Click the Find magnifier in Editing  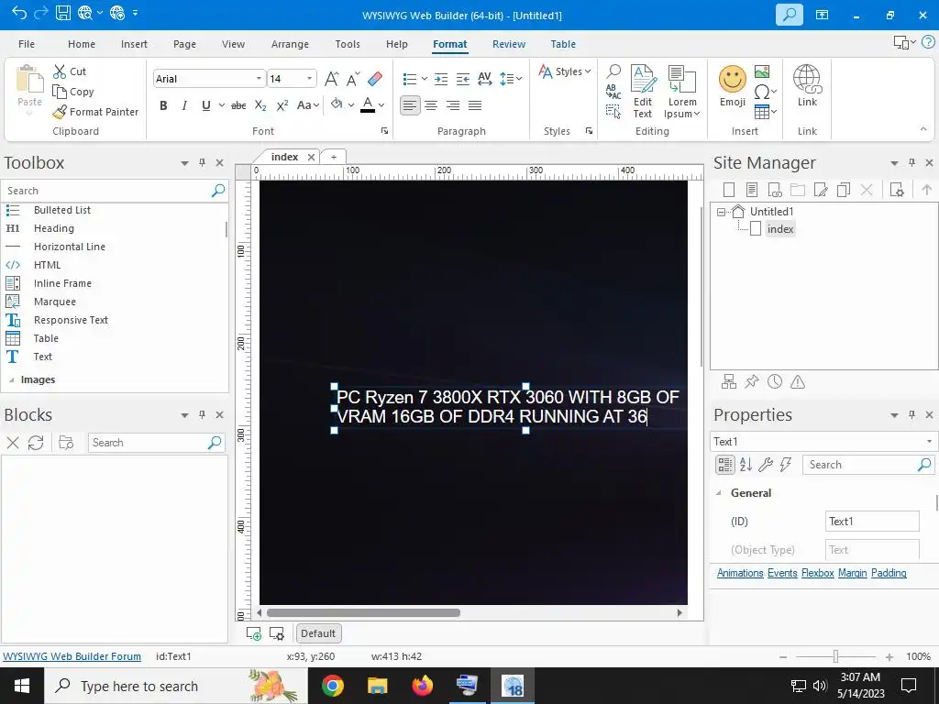click(x=613, y=71)
